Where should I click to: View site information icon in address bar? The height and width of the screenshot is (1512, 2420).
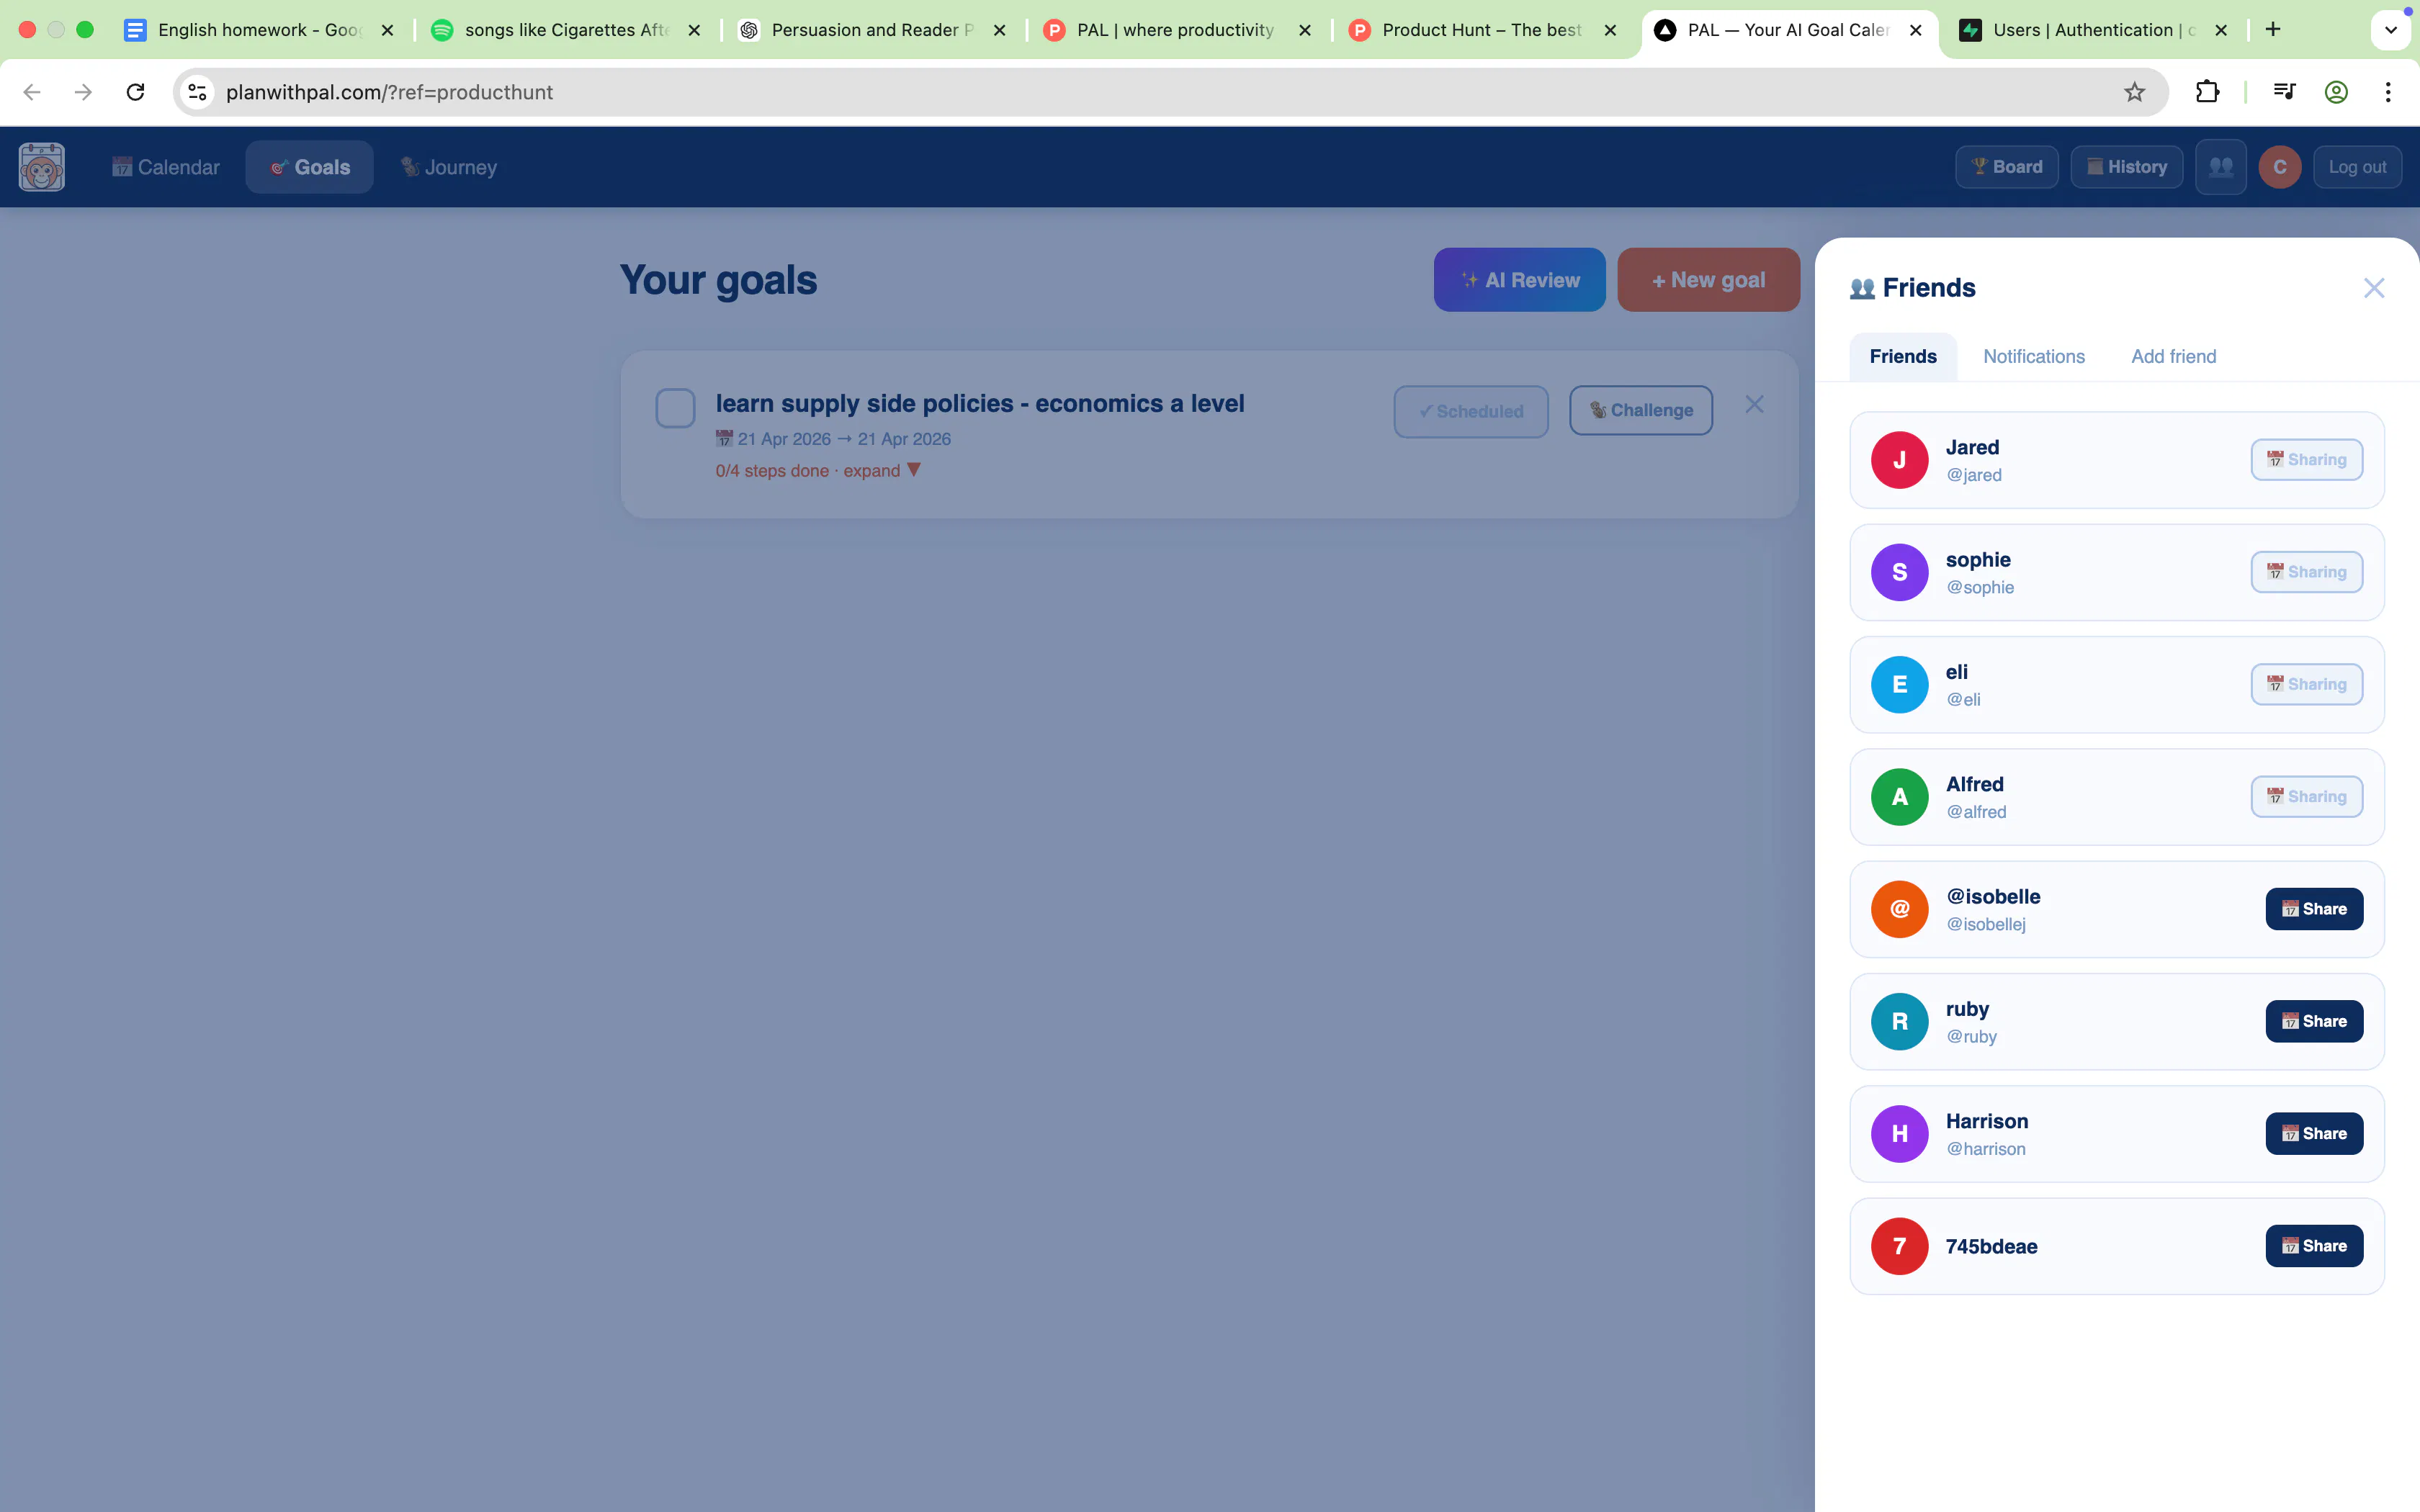click(198, 92)
